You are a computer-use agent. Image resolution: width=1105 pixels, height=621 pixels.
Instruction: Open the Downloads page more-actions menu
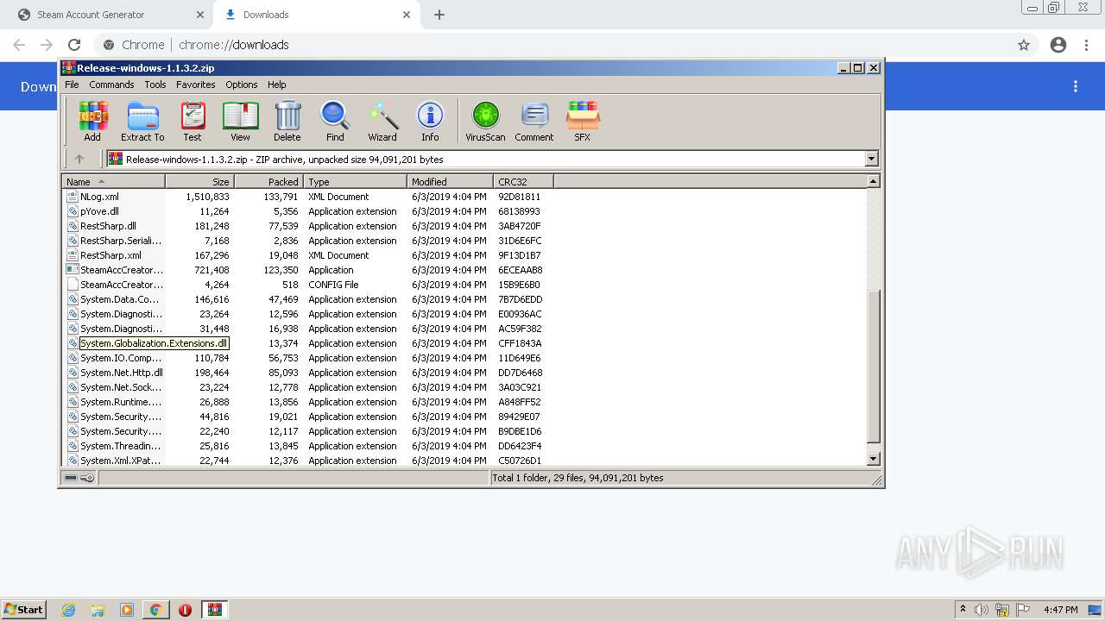coord(1076,86)
